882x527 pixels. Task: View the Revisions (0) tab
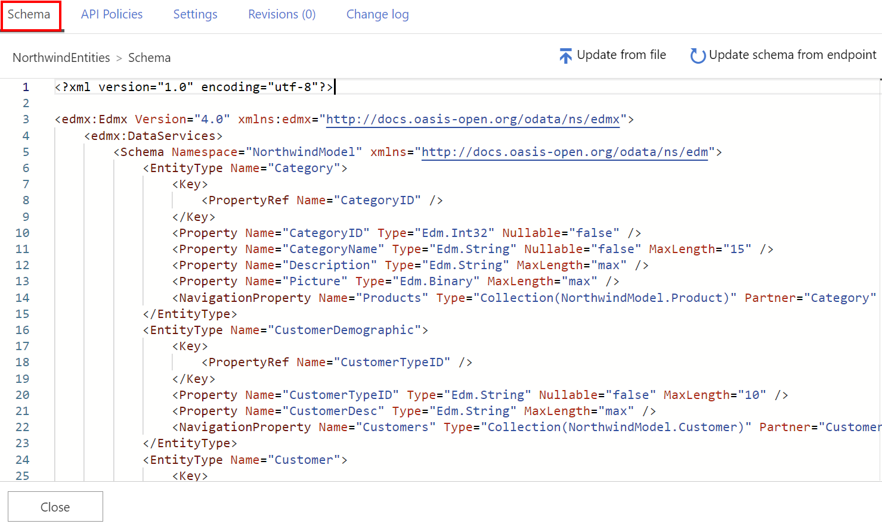click(281, 14)
